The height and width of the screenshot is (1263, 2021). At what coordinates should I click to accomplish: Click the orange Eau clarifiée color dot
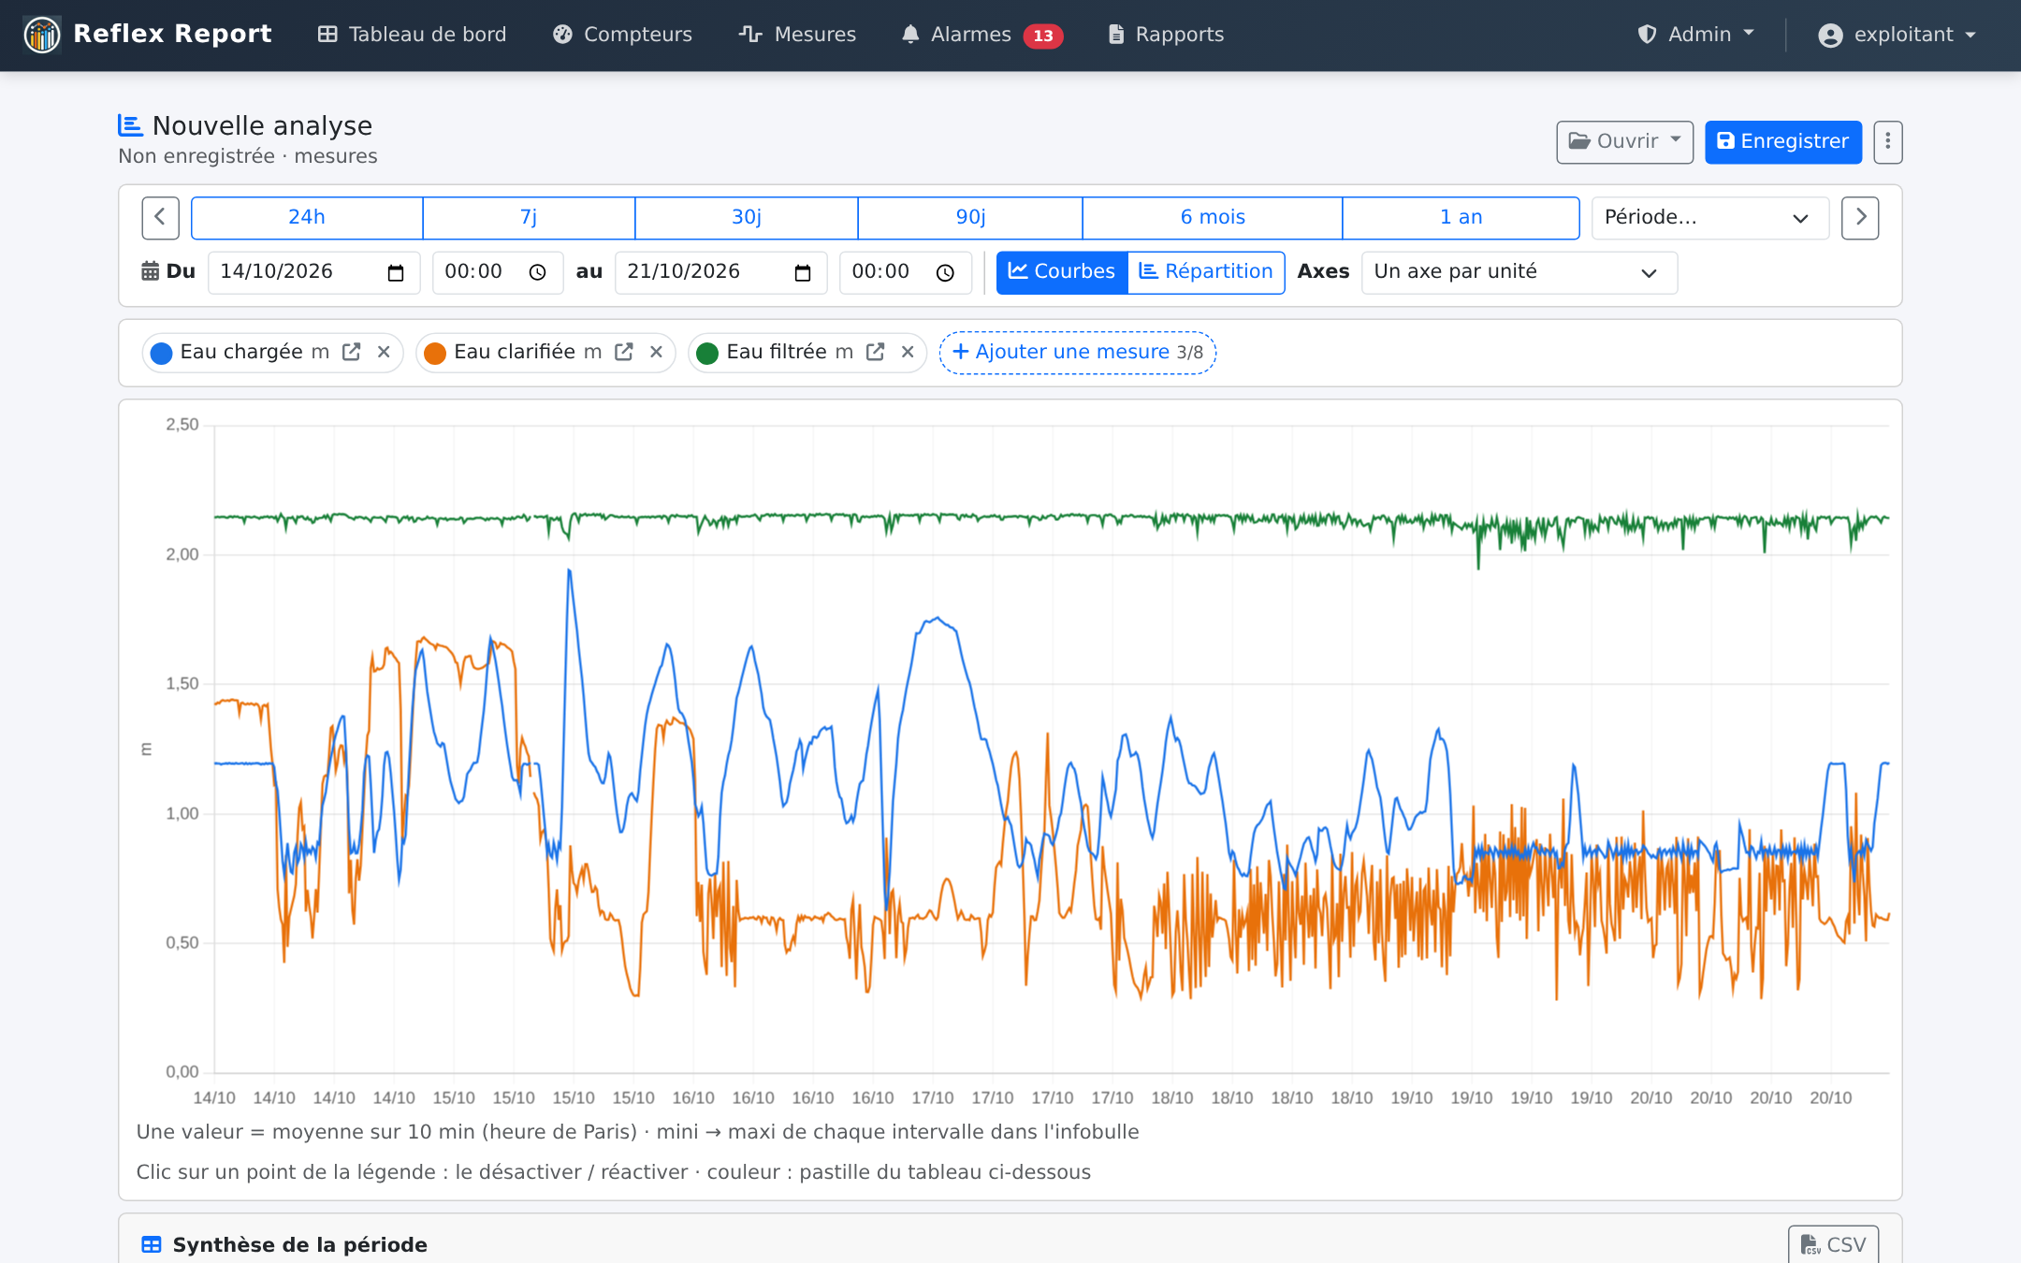pos(434,353)
